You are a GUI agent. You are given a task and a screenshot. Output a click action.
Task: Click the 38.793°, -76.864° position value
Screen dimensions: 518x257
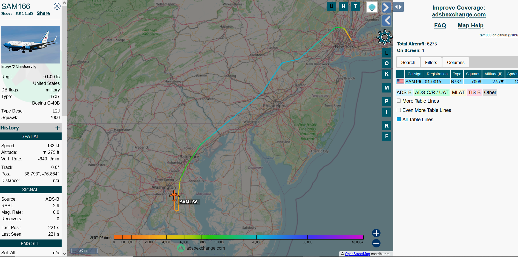[42, 174]
